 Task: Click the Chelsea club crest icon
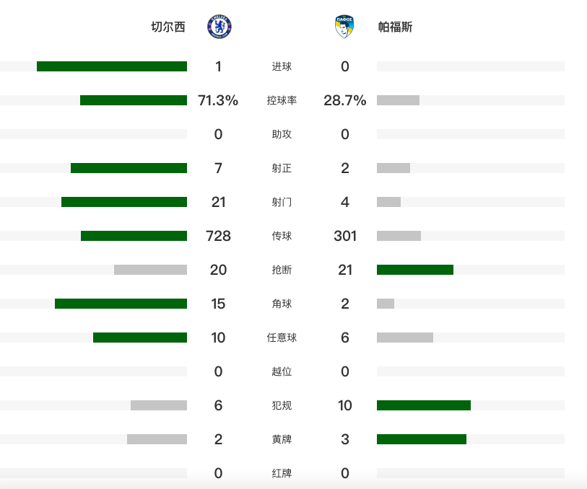[219, 27]
